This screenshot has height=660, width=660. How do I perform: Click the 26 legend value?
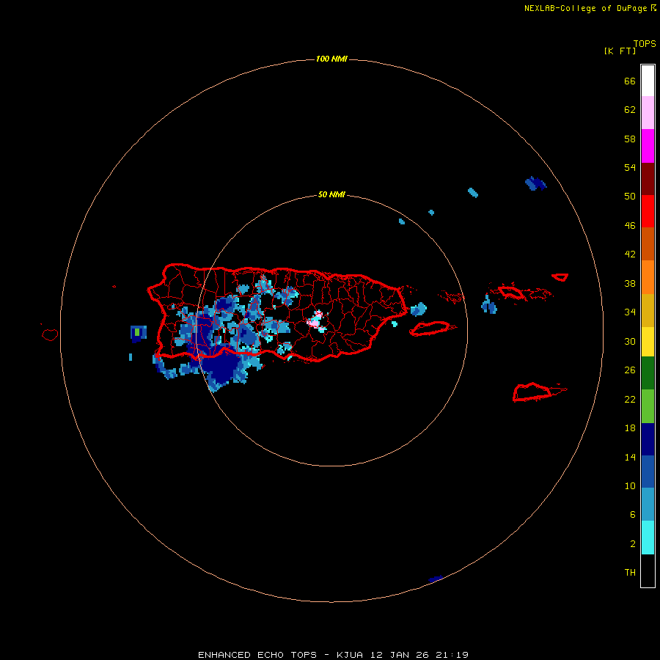(x=630, y=370)
